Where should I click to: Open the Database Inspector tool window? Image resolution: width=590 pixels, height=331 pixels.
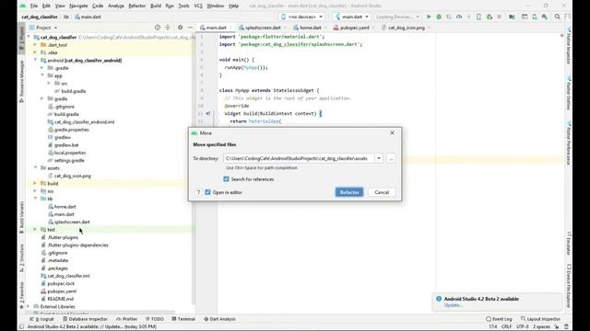pyautogui.click(x=85, y=319)
